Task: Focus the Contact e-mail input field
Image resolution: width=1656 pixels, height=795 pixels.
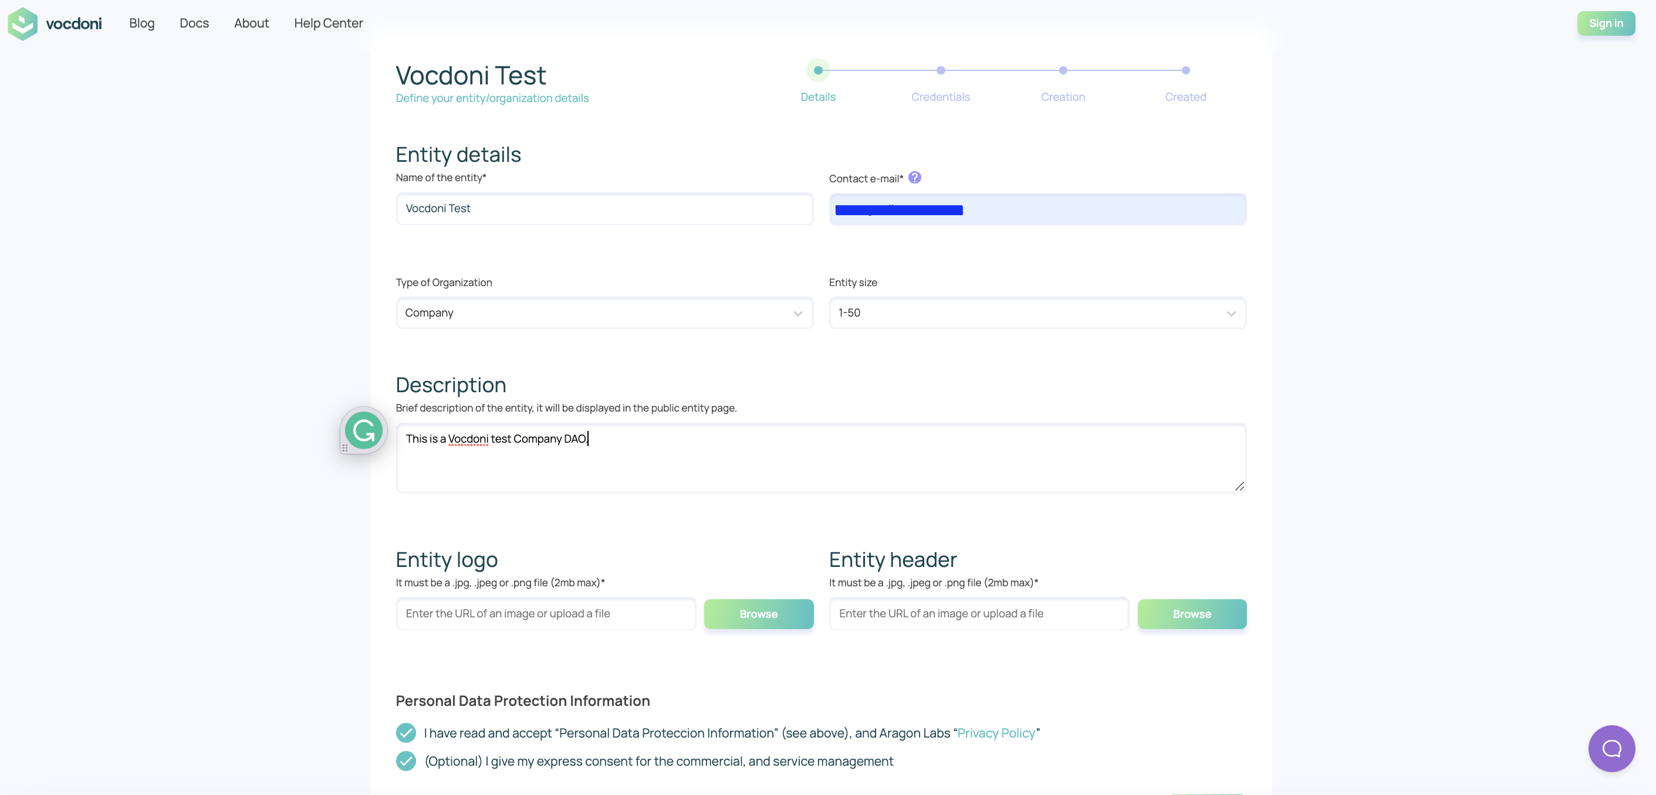Action: click(x=1037, y=209)
